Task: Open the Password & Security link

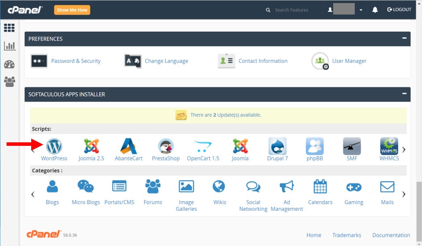Action: [76, 61]
